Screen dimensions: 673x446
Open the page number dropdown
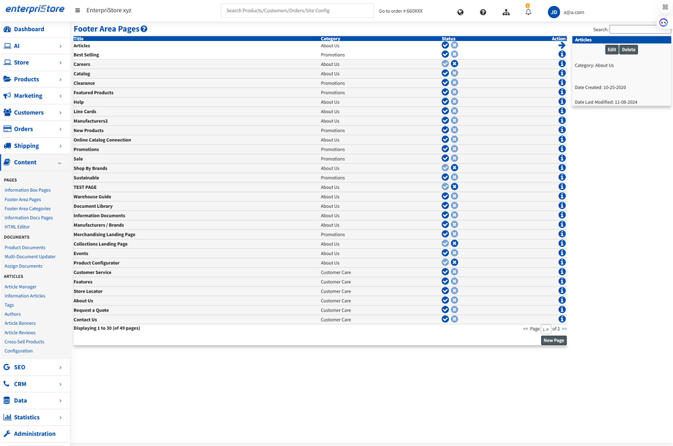[546, 330]
